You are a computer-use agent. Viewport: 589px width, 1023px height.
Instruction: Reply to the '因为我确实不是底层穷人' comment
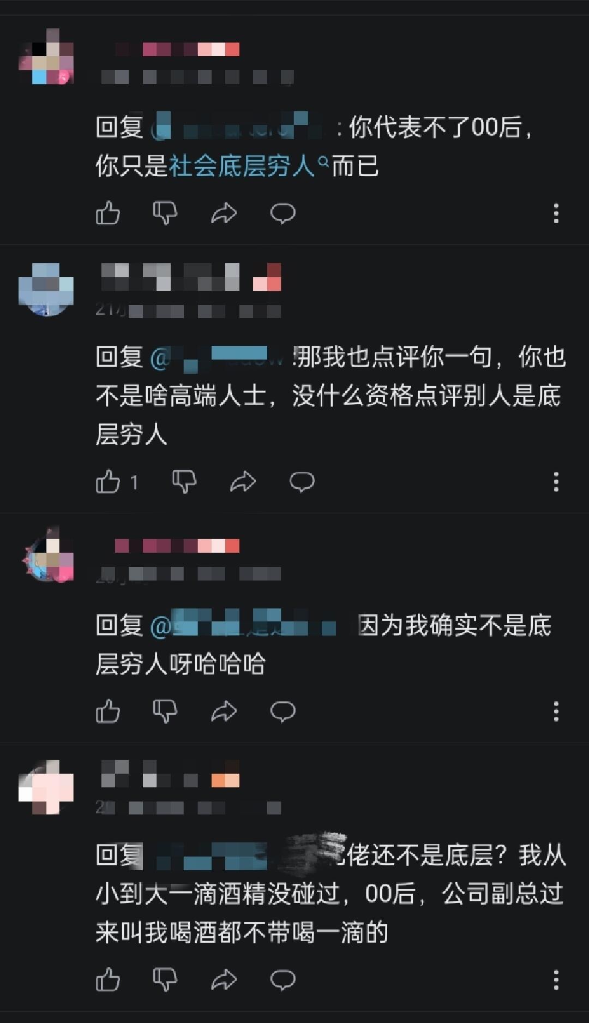pyautogui.click(x=283, y=711)
